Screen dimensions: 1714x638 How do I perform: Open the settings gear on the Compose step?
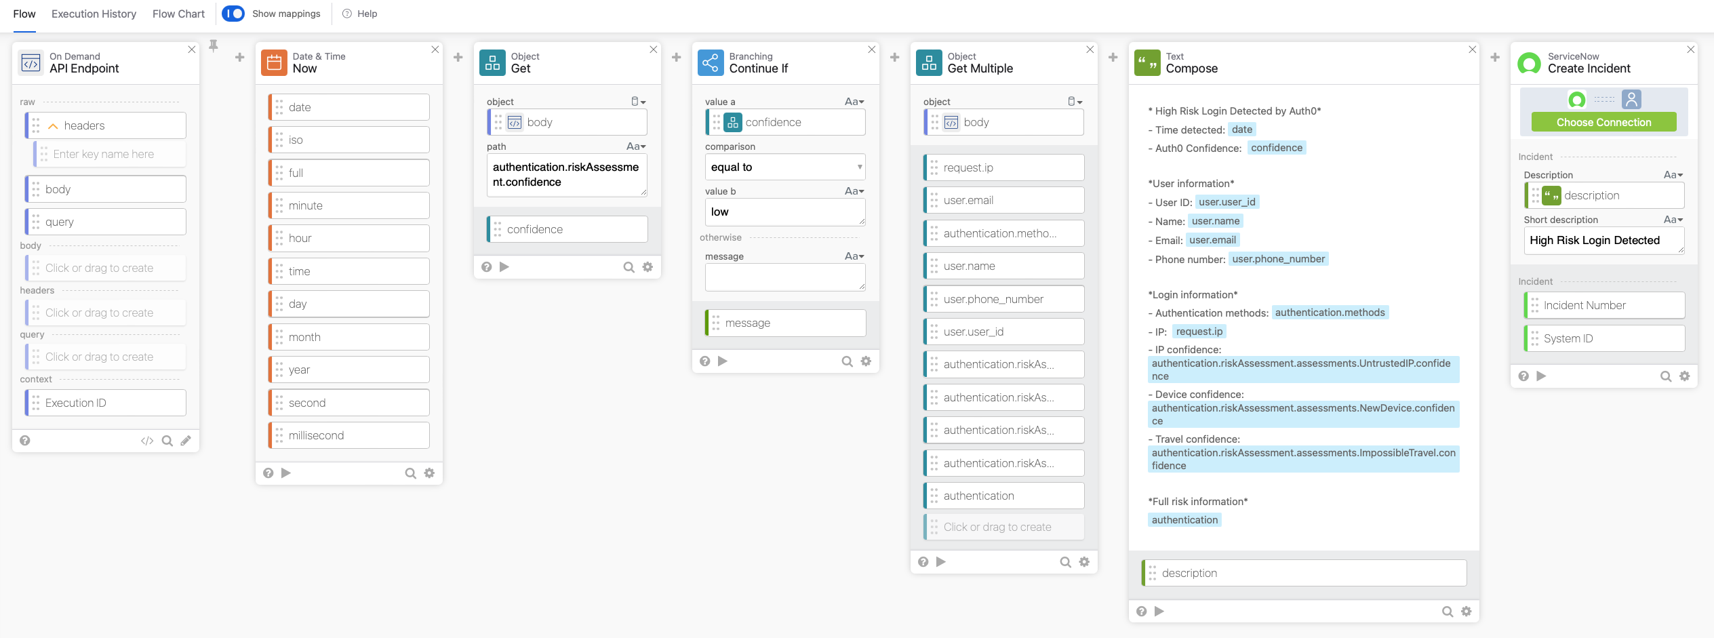tap(1466, 611)
